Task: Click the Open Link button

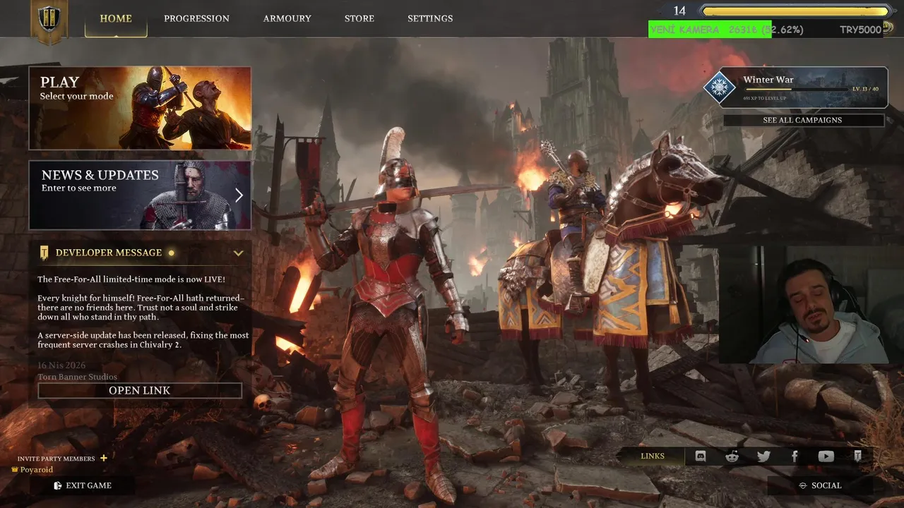Action: [x=139, y=390]
